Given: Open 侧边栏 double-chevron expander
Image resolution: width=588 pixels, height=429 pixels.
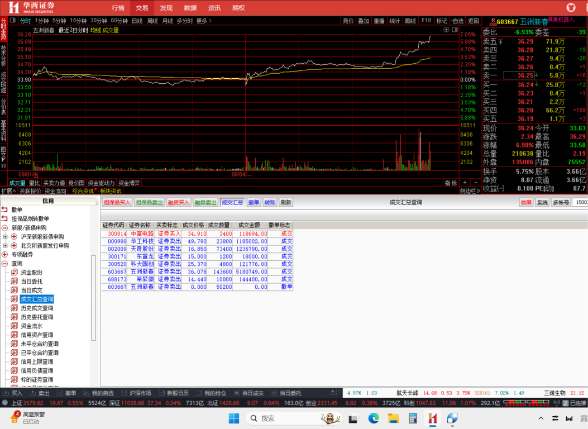Looking at the screenshot, I should point(470,191).
